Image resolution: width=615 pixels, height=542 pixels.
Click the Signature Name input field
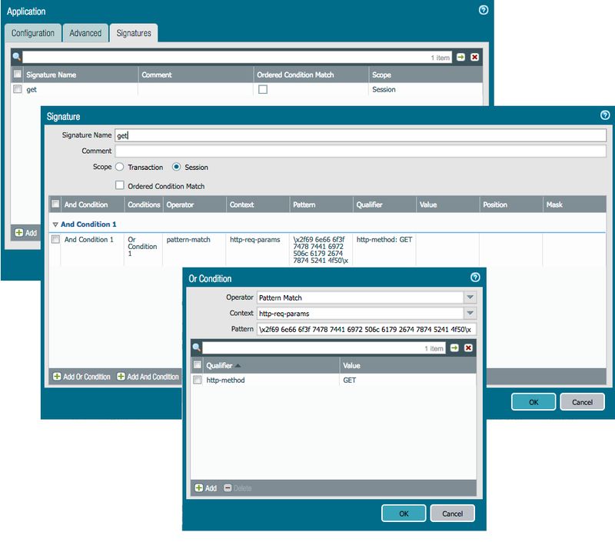[361, 135]
